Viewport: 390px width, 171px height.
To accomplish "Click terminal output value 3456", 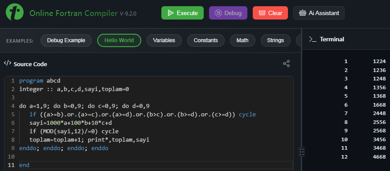I will [x=379, y=139].
